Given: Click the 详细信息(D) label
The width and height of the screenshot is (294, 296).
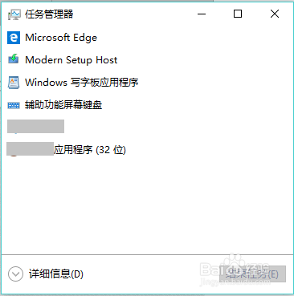Looking at the screenshot, I should 56,274.
